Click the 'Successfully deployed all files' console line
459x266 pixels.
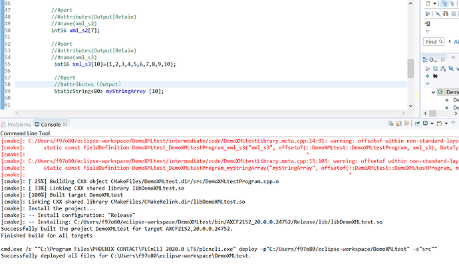pos(126,256)
